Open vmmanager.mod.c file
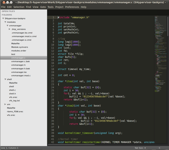This screenshot has height=150, width=169. tap(21, 76)
